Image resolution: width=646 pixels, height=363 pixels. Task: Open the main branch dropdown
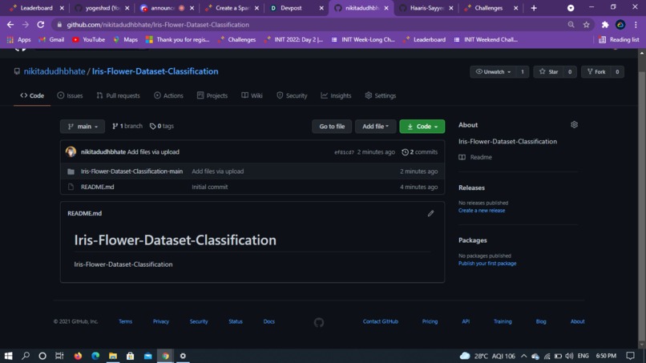coord(83,126)
